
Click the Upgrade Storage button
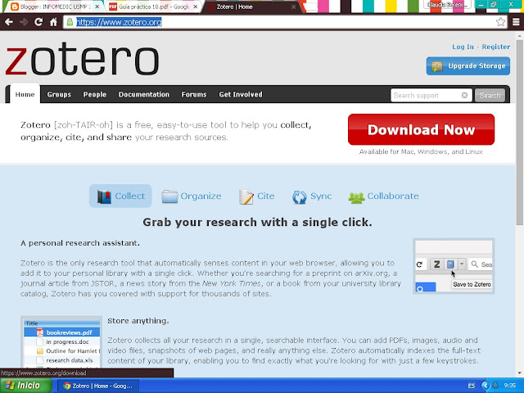[x=468, y=66]
